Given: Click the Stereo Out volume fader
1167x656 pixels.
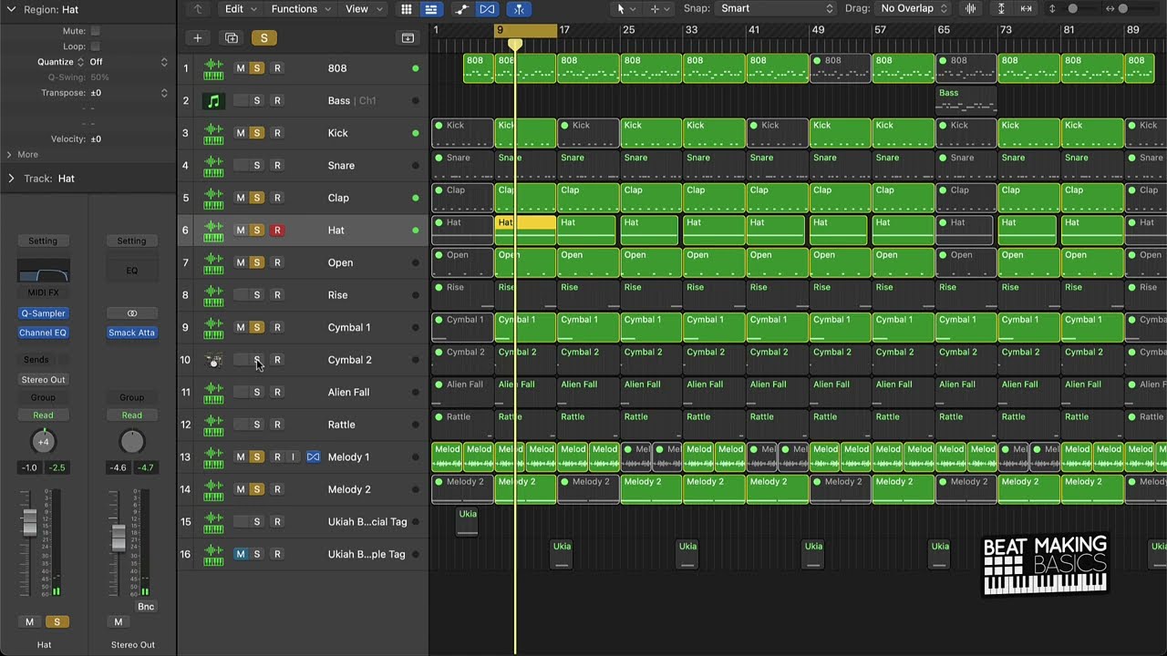Looking at the screenshot, I should 119,538.
